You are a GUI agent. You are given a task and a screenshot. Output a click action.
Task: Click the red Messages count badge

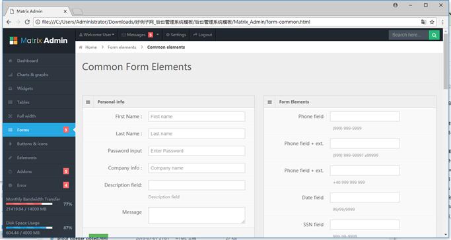pos(151,35)
